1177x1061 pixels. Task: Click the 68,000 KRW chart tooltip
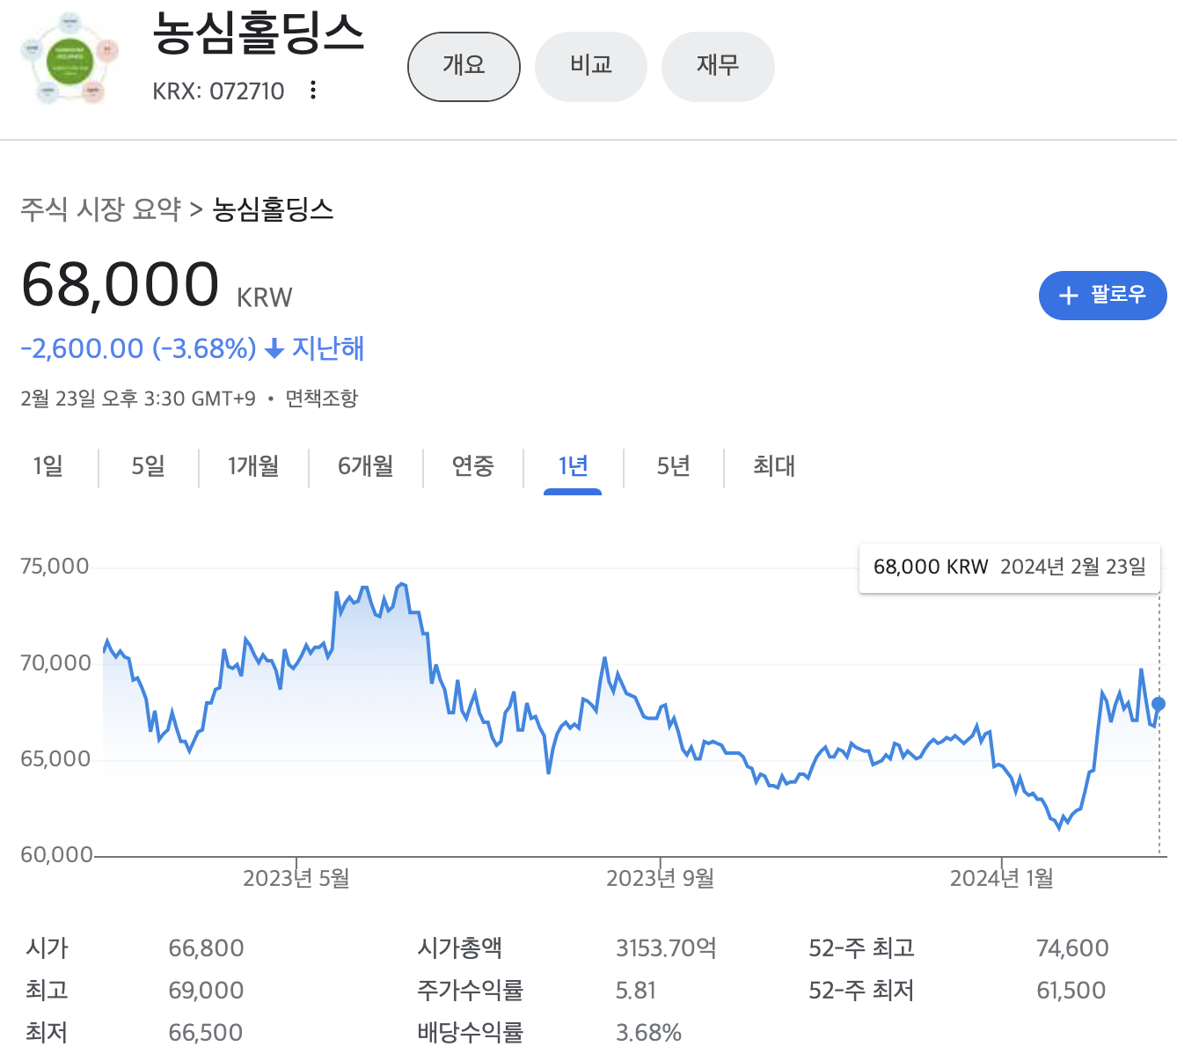coord(1010,567)
